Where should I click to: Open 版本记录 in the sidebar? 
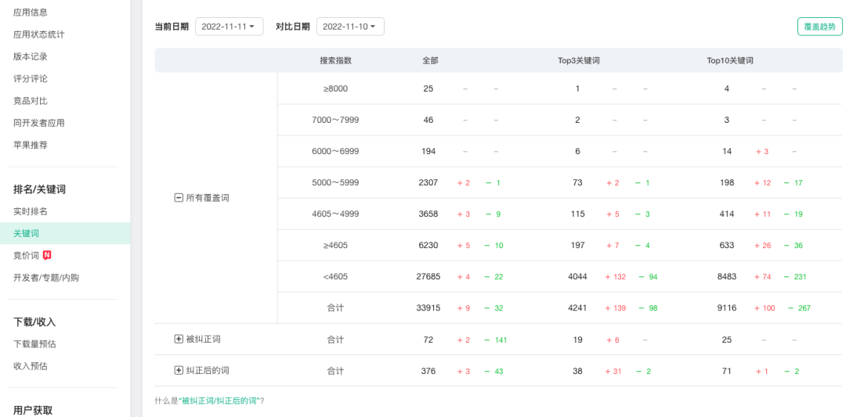click(x=31, y=56)
